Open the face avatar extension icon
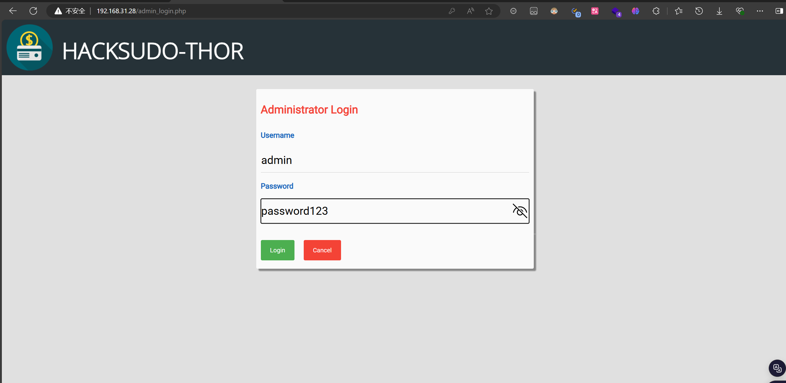The width and height of the screenshot is (786, 383). (554, 11)
